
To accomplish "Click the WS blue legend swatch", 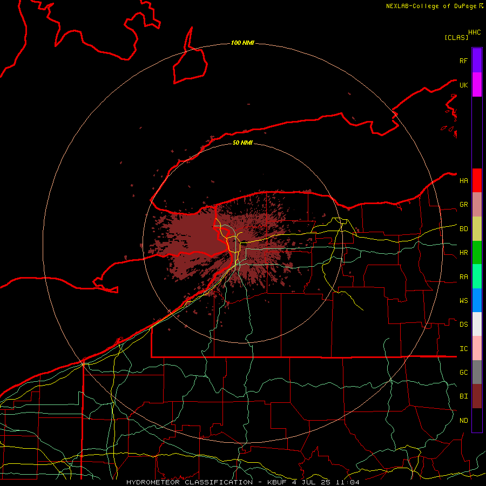I will click(x=477, y=300).
